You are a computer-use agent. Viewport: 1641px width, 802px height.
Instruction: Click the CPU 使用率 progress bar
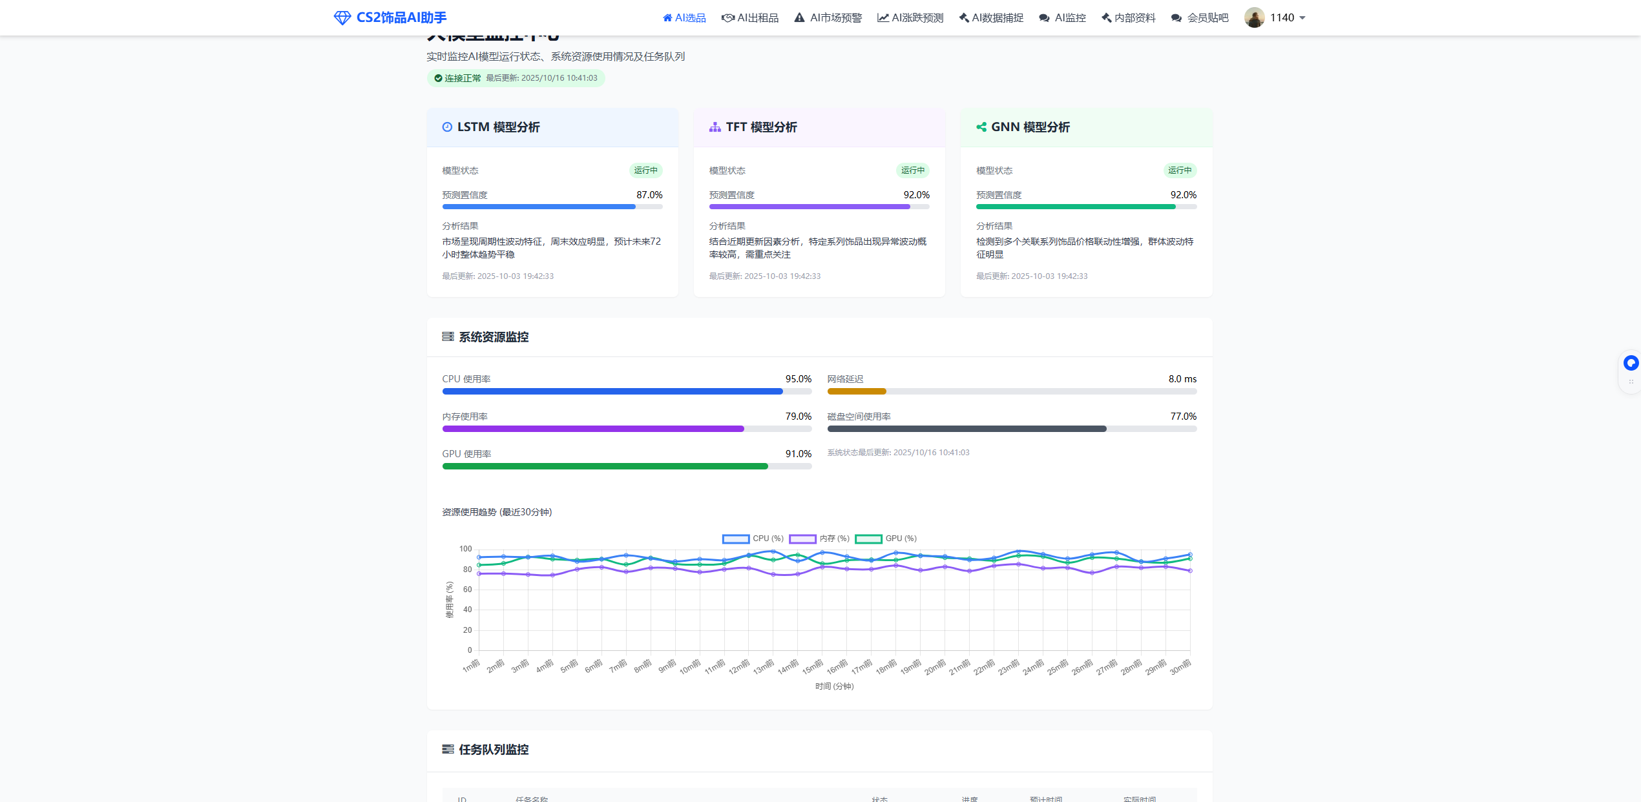click(626, 391)
